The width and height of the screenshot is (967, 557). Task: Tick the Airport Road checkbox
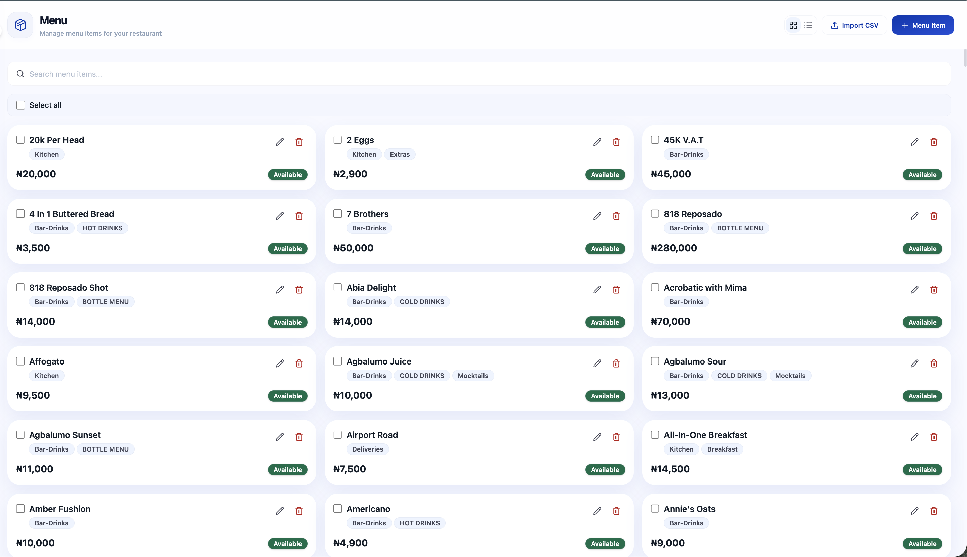coord(338,435)
